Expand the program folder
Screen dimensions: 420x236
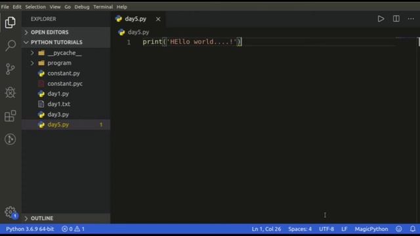[66, 63]
